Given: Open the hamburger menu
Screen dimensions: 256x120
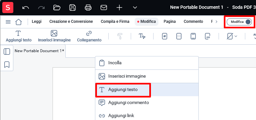Looking at the screenshot, I should click(x=8, y=22).
